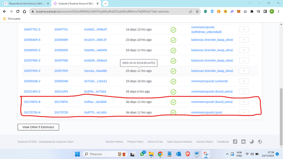The height and width of the screenshot is (159, 283).
Task: Select the Subscan Kusama Account tab
Action: click(x=76, y=4)
